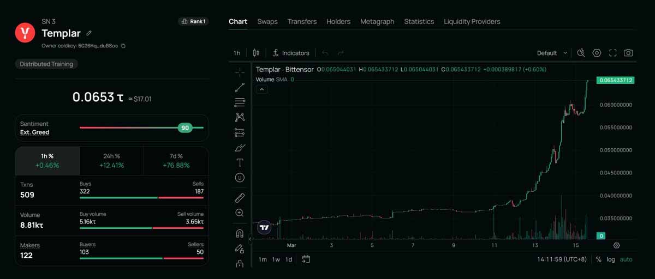Select the 1h % change period
Viewport: 655px width, 279px height.
[47, 161]
